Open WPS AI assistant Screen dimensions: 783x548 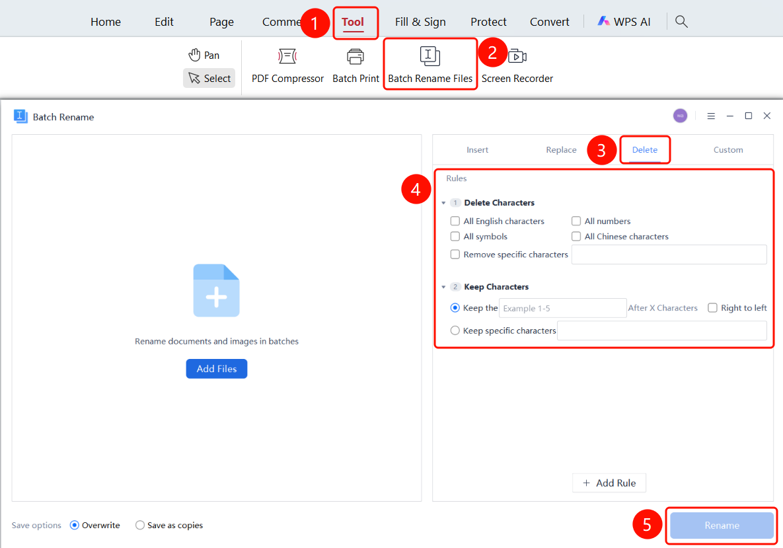(624, 22)
